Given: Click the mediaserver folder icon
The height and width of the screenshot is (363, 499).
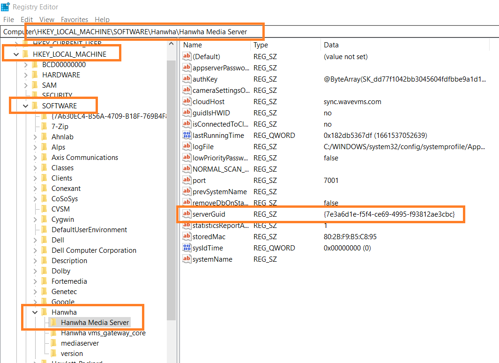Looking at the screenshot, I should coord(54,343).
